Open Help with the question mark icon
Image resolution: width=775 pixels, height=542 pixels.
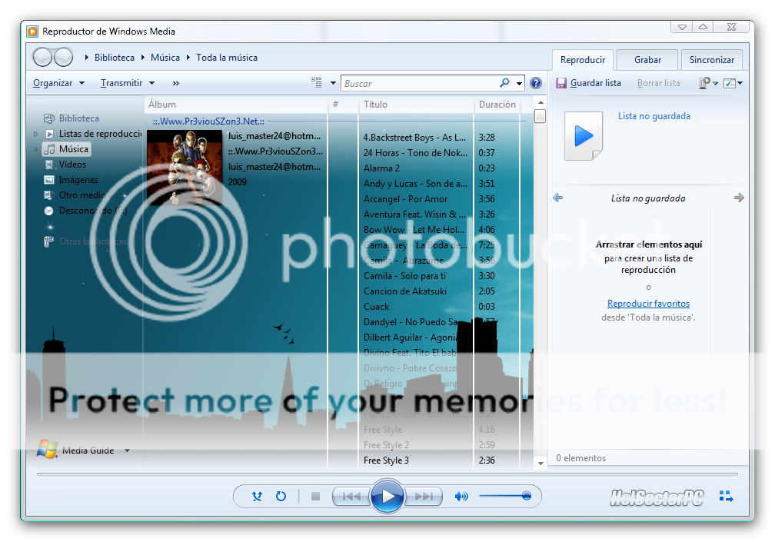[x=536, y=83]
